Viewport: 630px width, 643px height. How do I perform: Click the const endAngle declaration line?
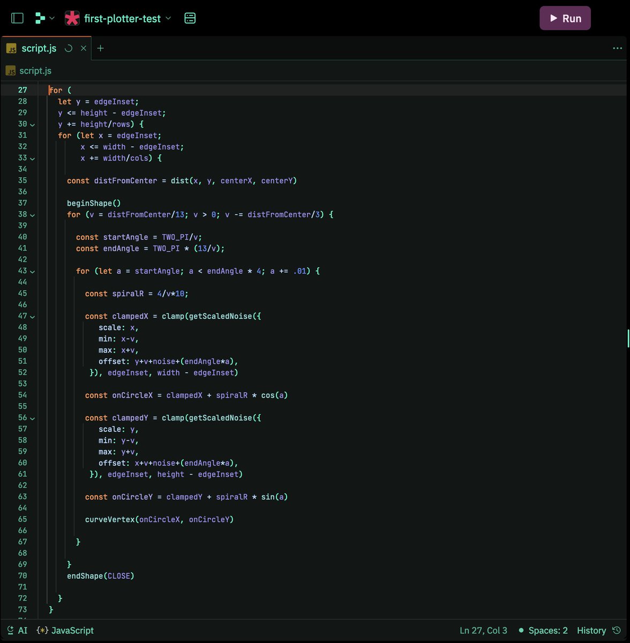150,248
